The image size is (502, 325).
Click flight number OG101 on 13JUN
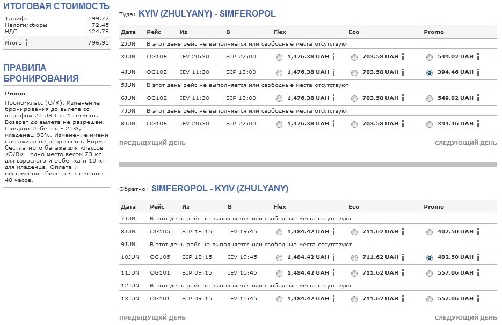pos(160,298)
